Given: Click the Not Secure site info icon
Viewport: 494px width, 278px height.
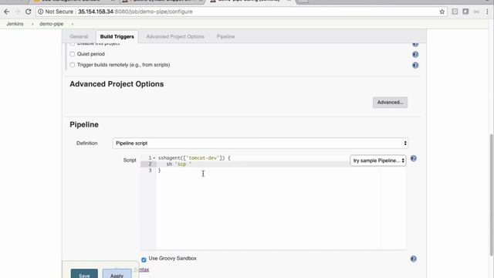Looking at the screenshot, I should pos(41,12).
